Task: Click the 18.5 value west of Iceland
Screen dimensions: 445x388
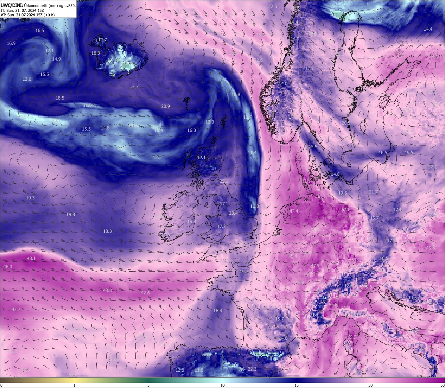Action: coord(60,98)
